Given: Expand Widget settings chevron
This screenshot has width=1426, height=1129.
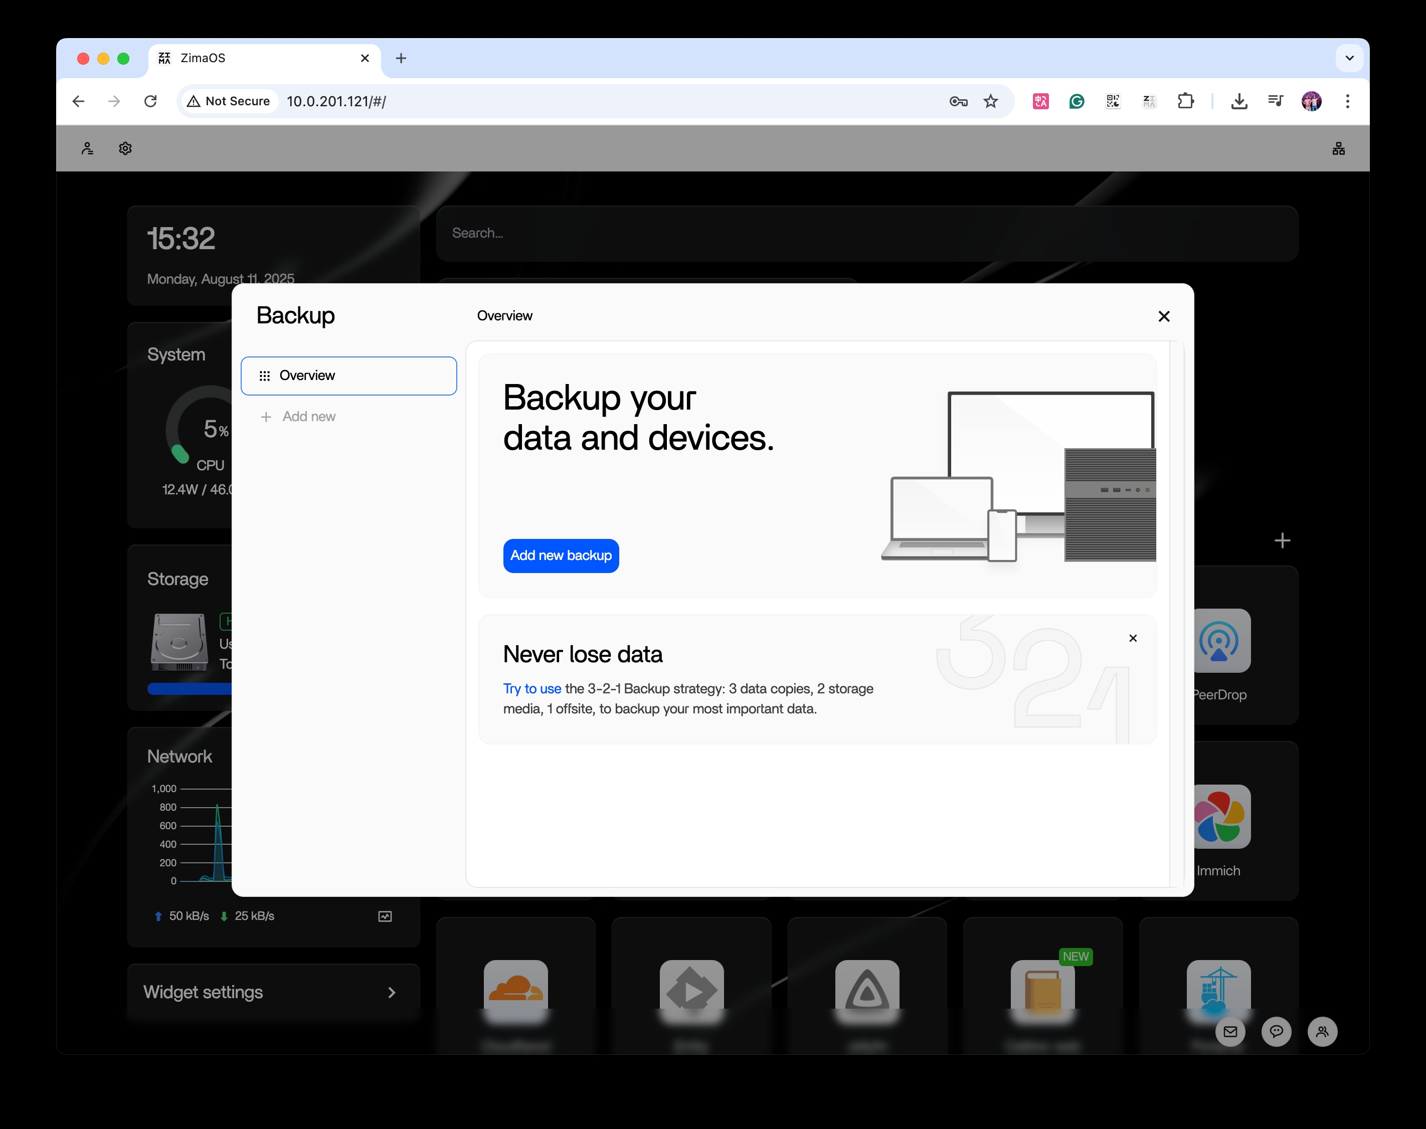Looking at the screenshot, I should click(392, 992).
